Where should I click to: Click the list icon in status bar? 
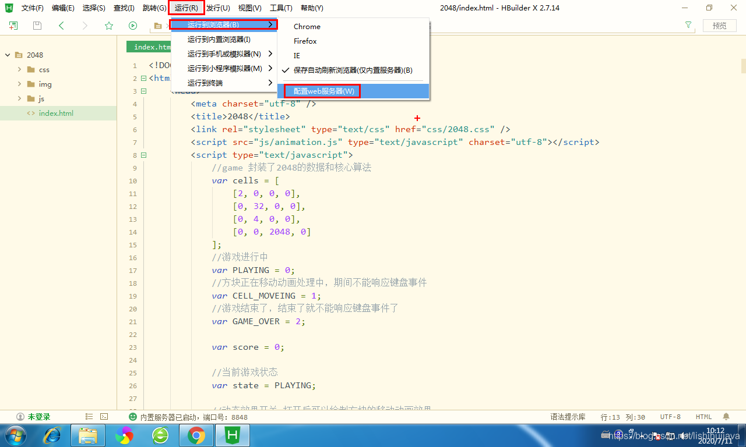[89, 417]
